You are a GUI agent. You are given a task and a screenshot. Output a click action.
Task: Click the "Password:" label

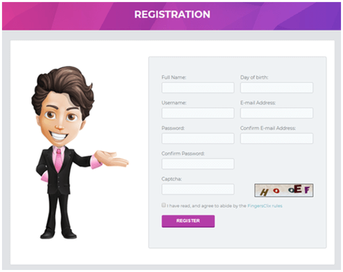173,128
